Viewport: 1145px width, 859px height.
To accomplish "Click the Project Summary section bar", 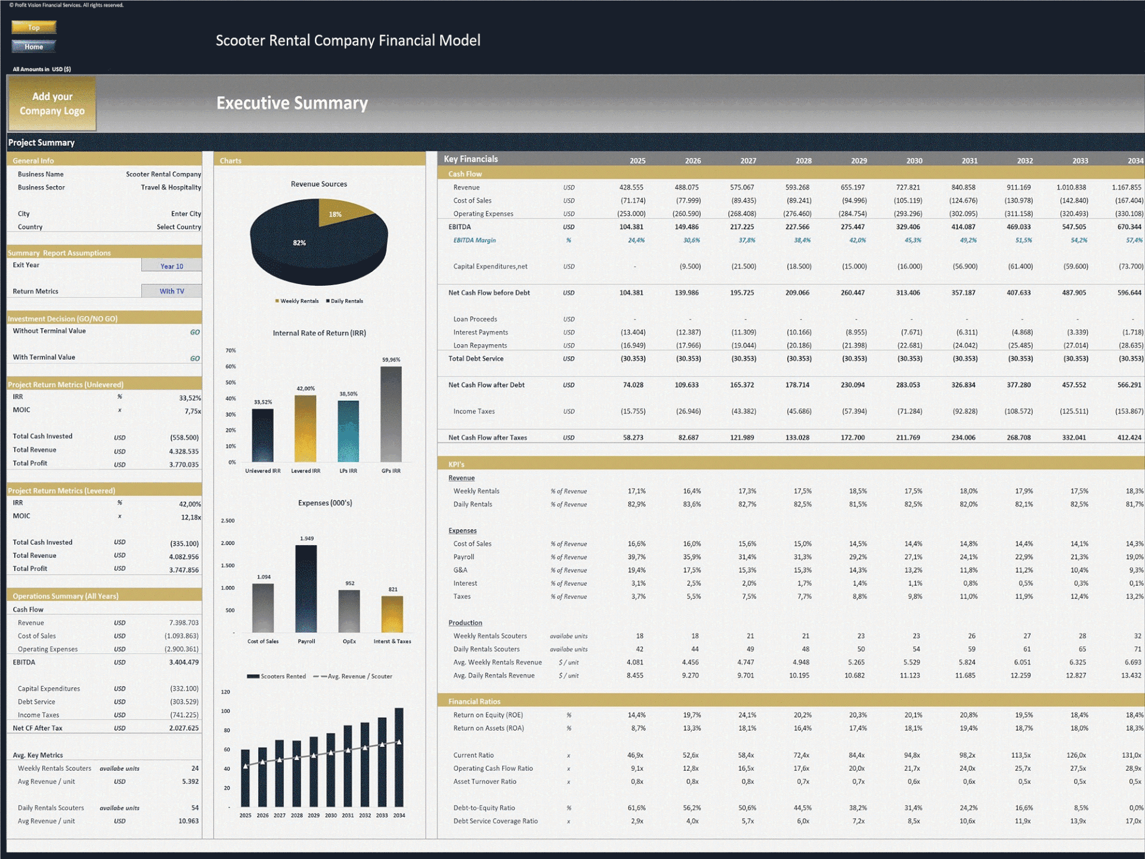I will [575, 143].
